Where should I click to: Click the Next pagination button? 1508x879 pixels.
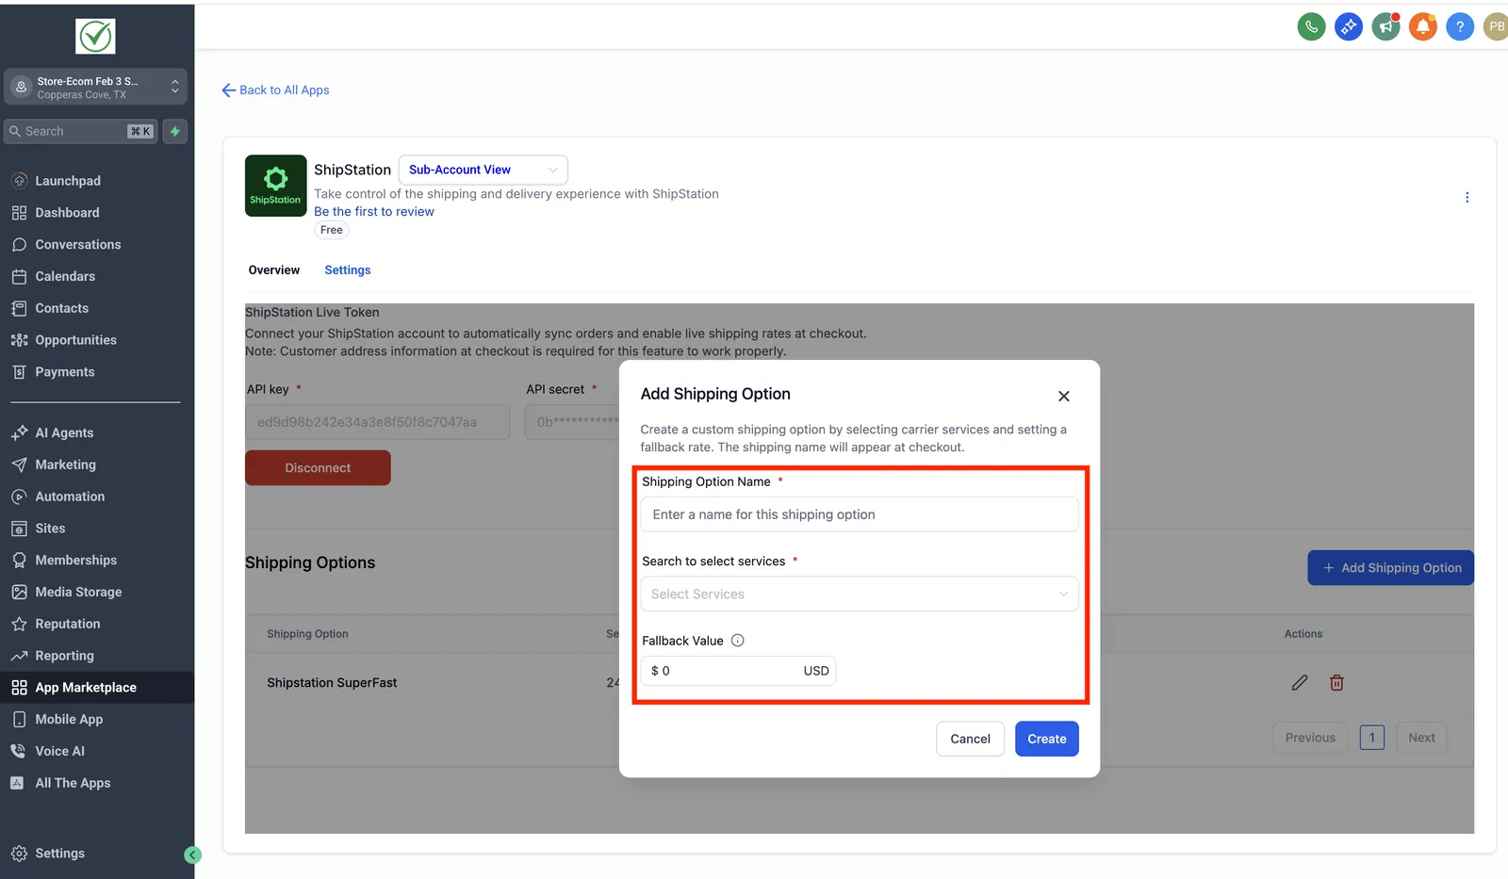click(x=1421, y=738)
